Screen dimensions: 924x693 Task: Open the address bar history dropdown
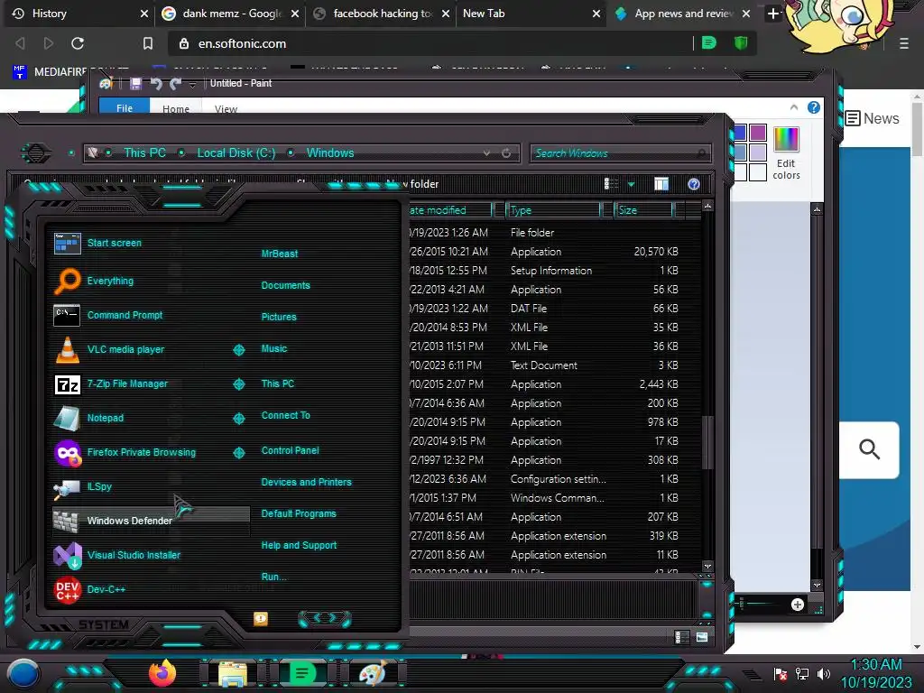pyautogui.click(x=486, y=153)
